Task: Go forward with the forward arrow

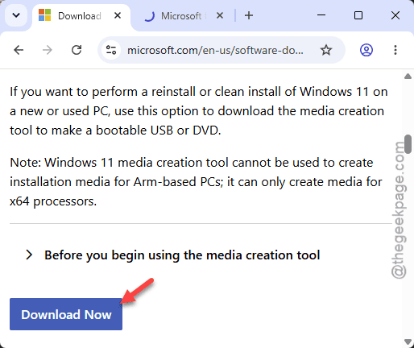Action: [x=48, y=50]
